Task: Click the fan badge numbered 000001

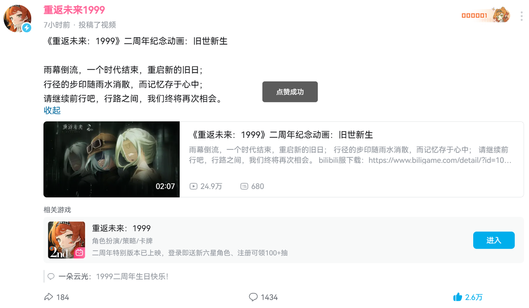Action: click(486, 16)
